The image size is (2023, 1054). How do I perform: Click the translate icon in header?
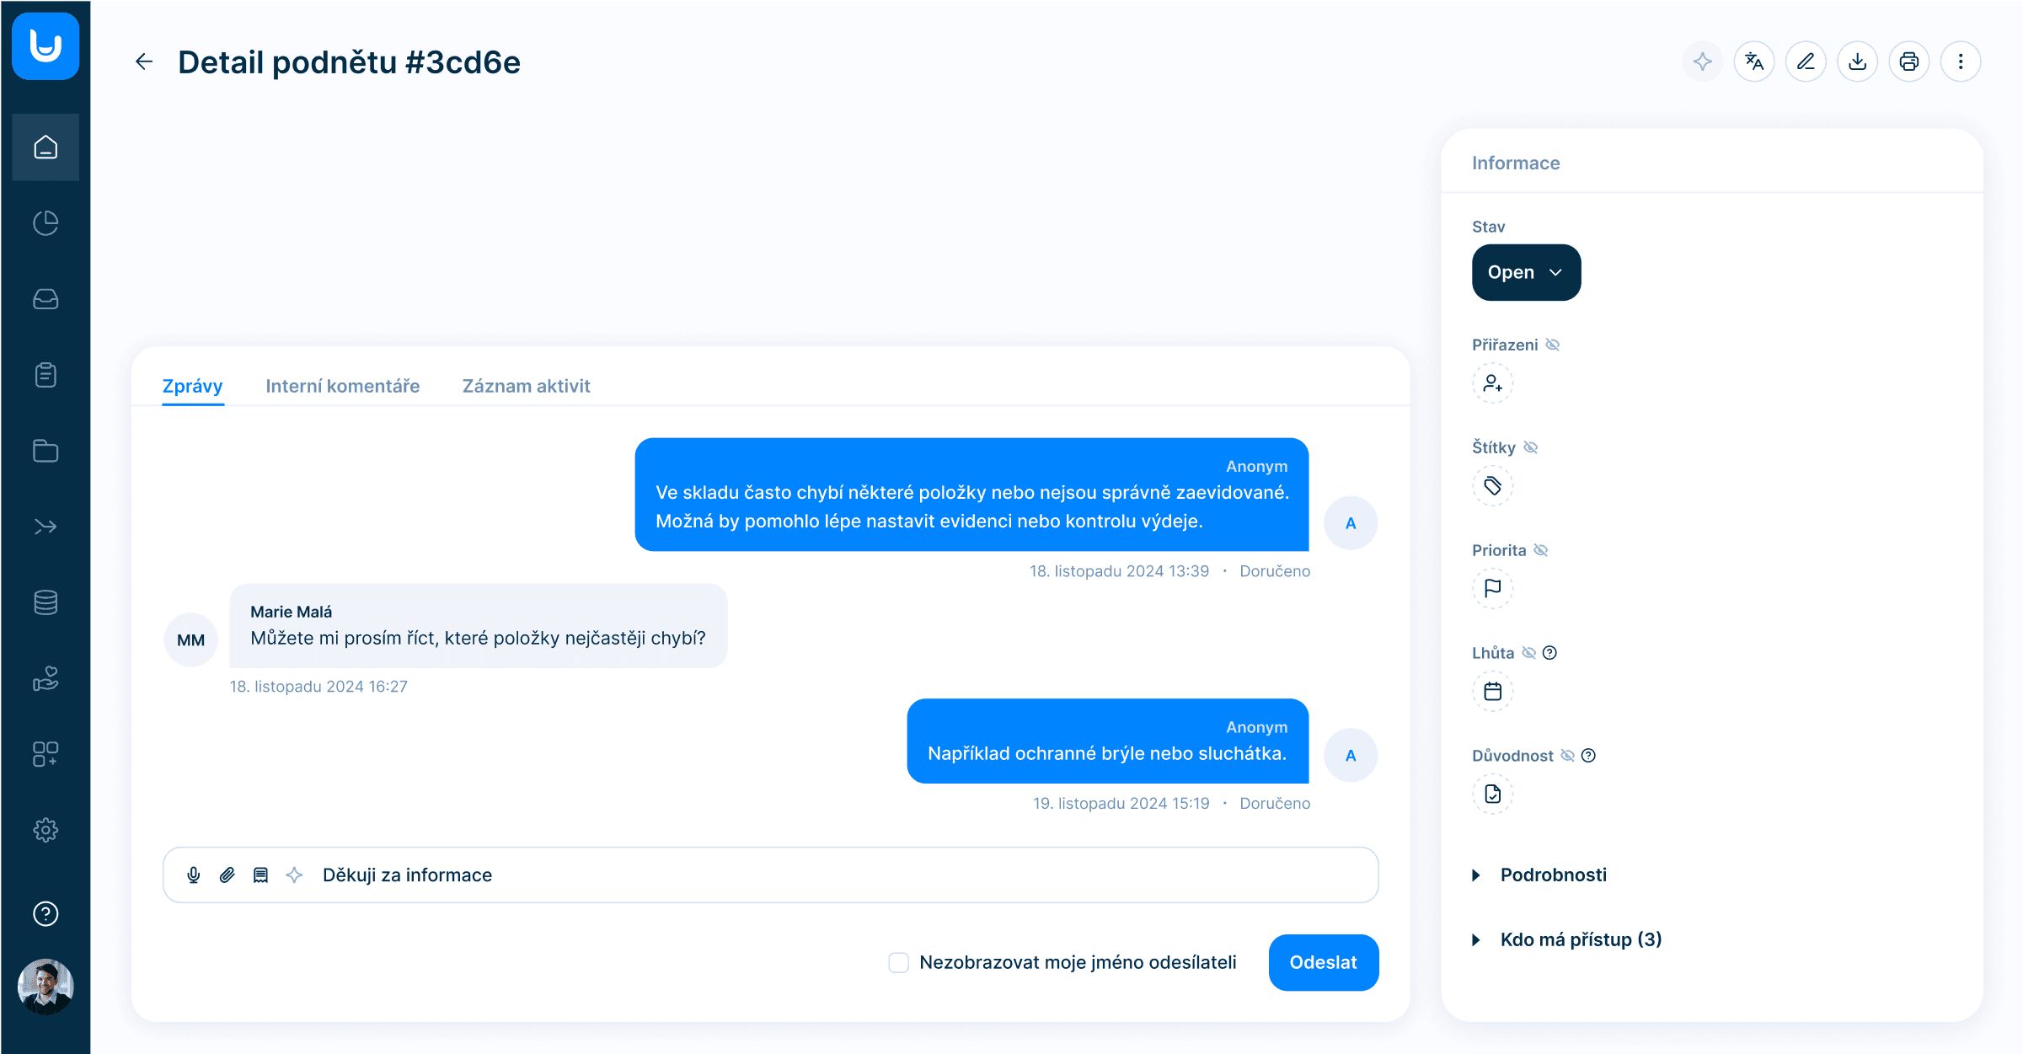click(x=1754, y=62)
